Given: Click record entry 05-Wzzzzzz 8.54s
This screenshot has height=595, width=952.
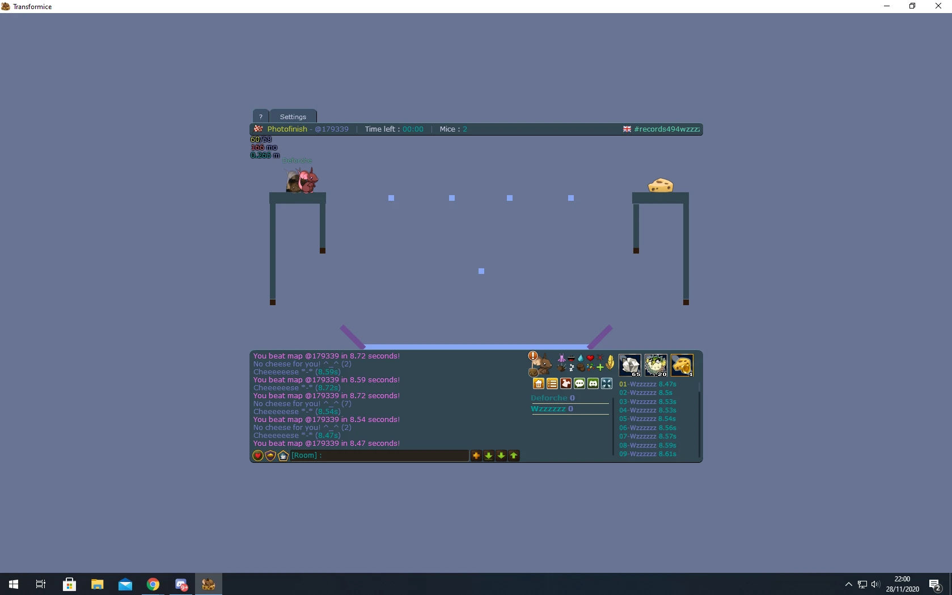Looking at the screenshot, I should [648, 419].
